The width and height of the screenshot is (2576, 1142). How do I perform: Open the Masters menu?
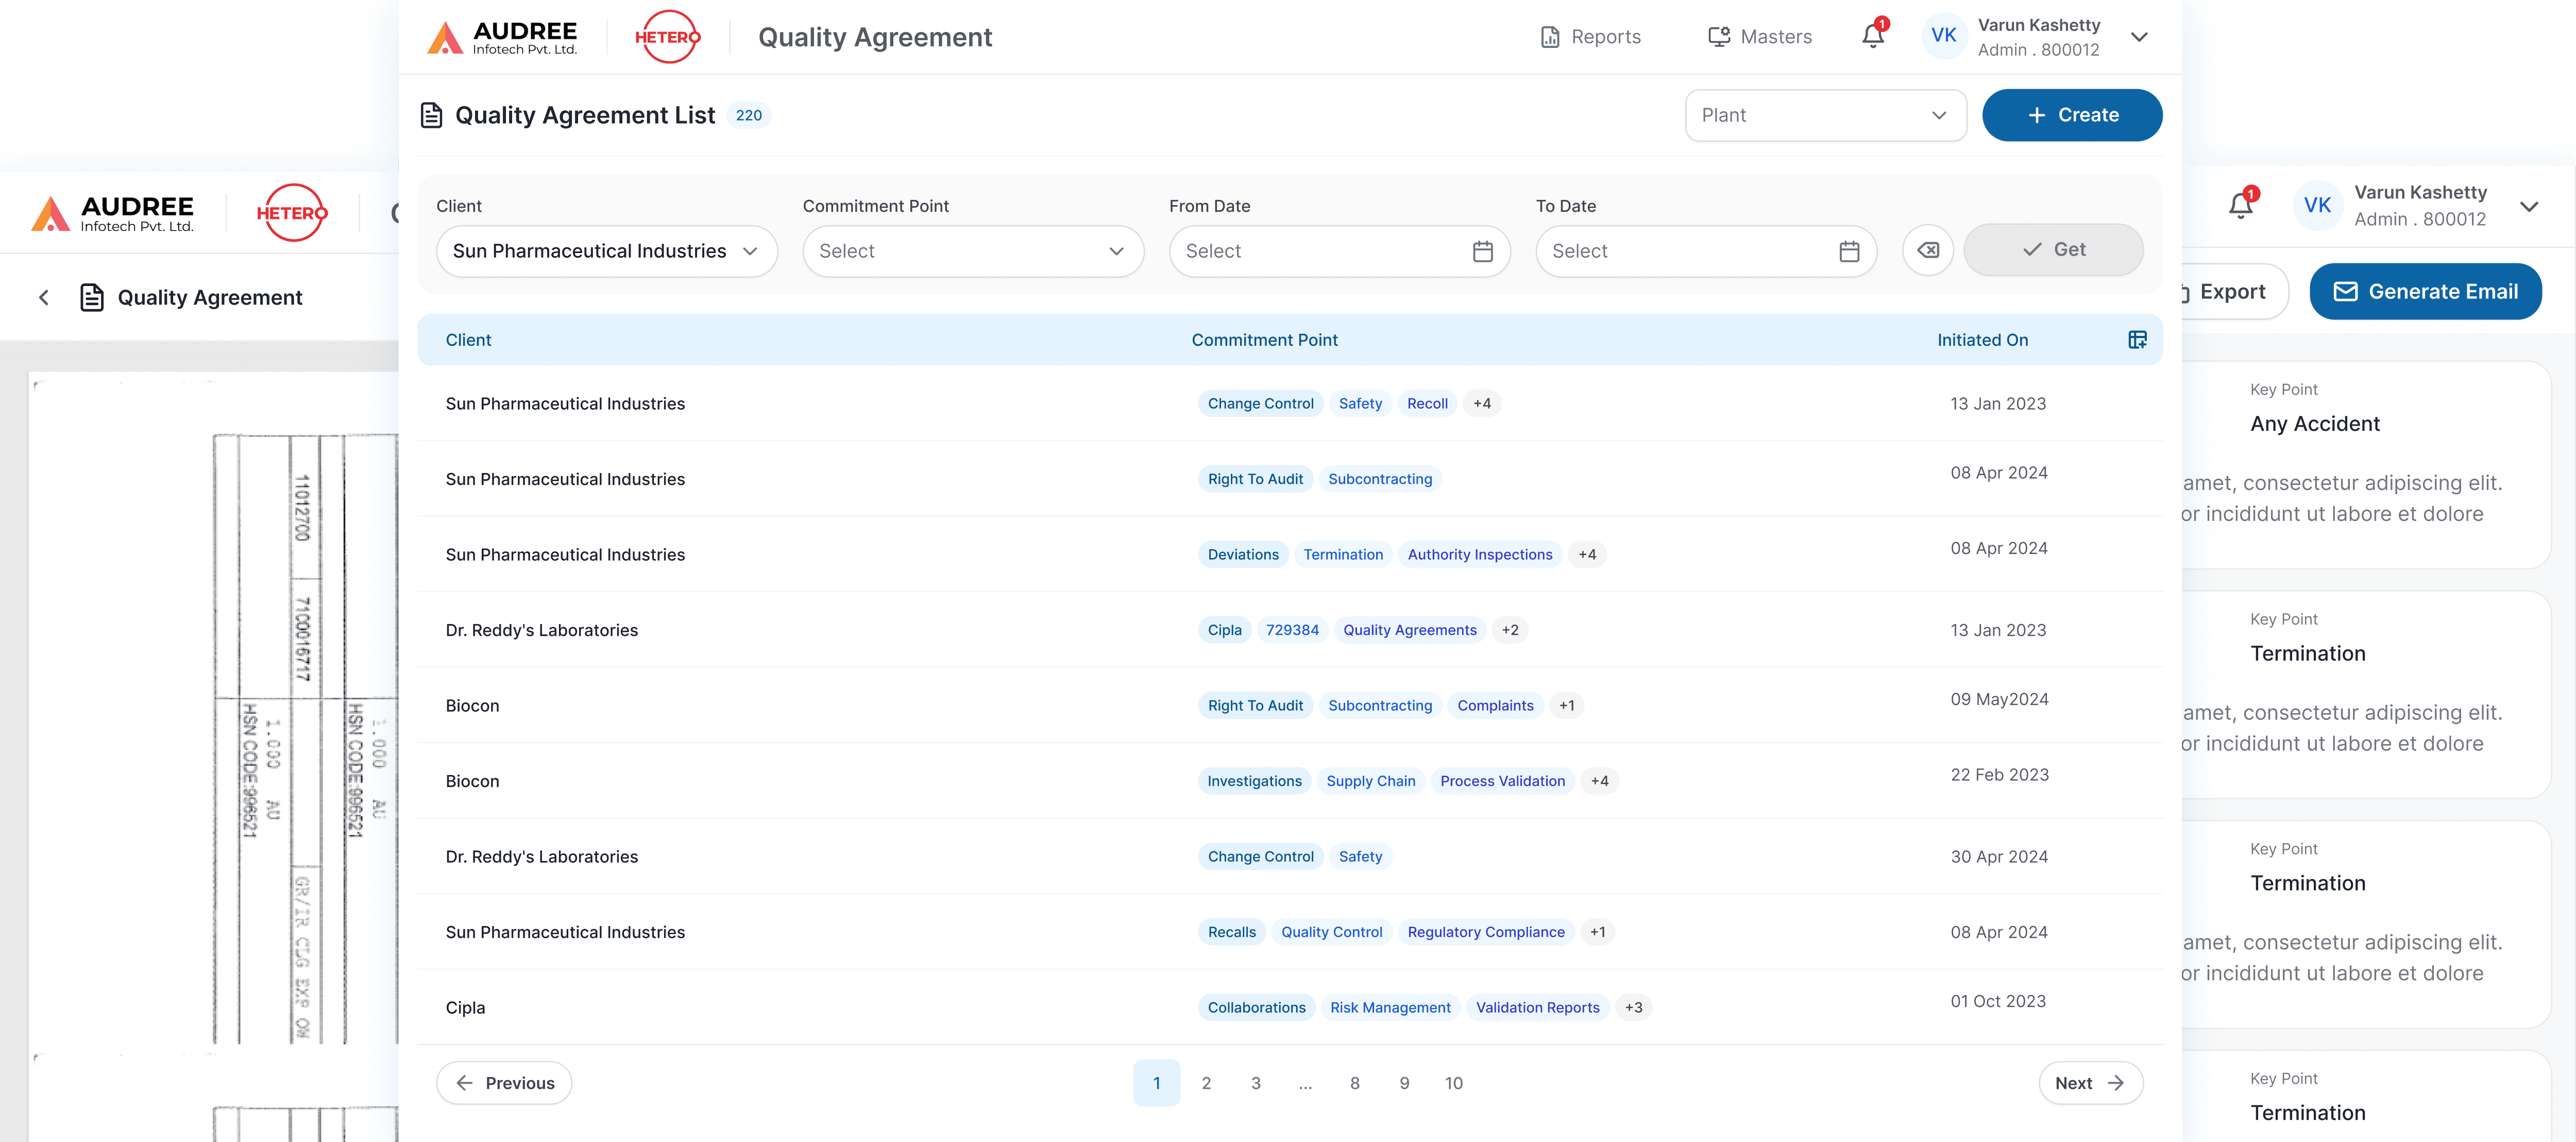pos(1760,37)
